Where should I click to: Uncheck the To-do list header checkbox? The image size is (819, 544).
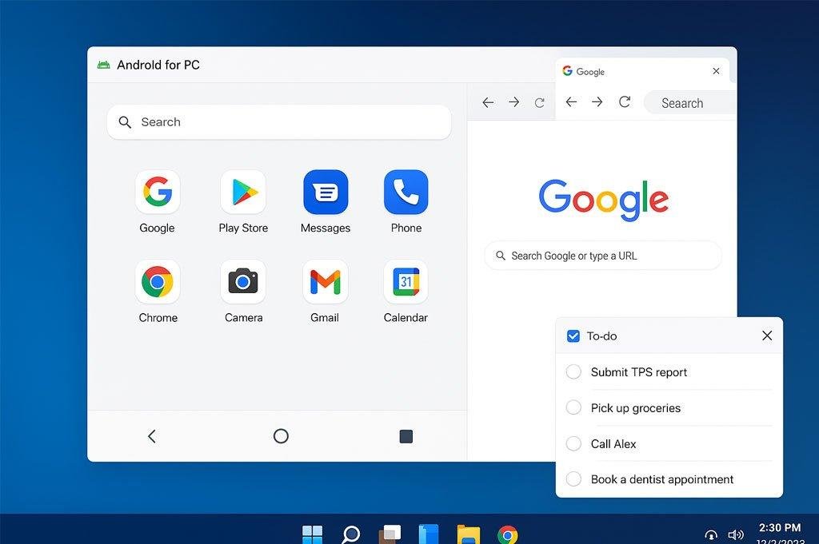click(x=573, y=336)
